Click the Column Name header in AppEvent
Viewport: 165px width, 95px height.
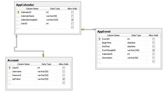(x=113, y=35)
